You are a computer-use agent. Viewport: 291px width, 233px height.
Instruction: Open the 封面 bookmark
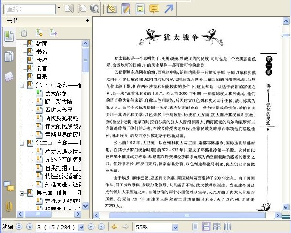tap(42, 44)
